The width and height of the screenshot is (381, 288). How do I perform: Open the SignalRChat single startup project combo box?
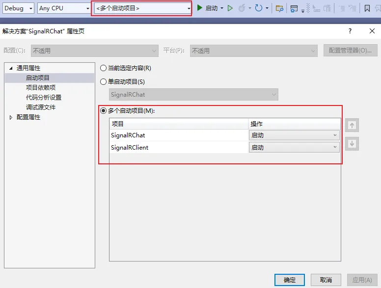[193, 95]
